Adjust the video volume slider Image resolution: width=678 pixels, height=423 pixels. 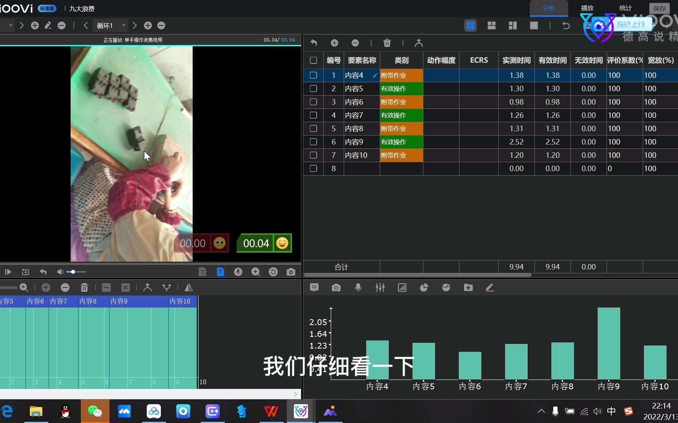pyautogui.click(x=76, y=272)
